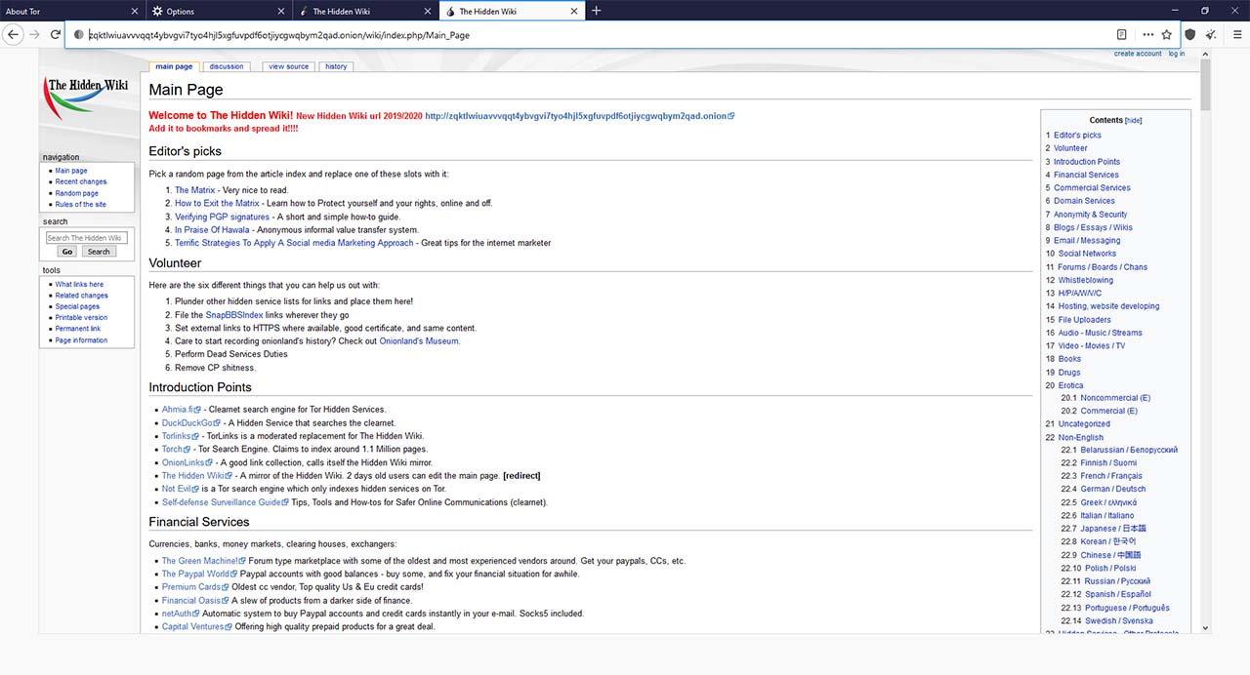Click the New Identity broom icon
This screenshot has width=1250, height=675.
pyautogui.click(x=1212, y=34)
